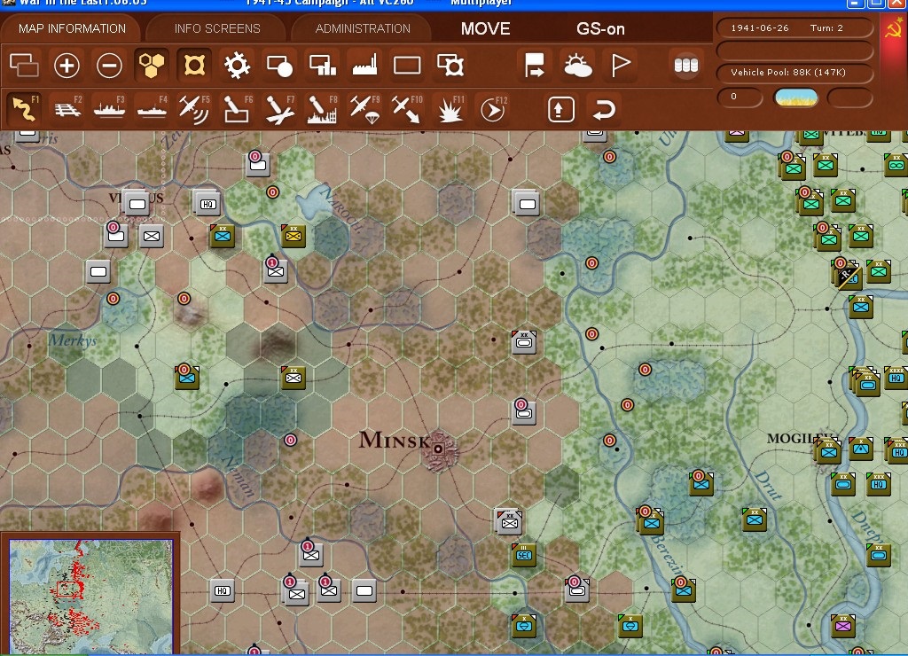Toggle the rectangle-with-circle overlay icon
The width and height of the screenshot is (908, 656).
[279, 65]
